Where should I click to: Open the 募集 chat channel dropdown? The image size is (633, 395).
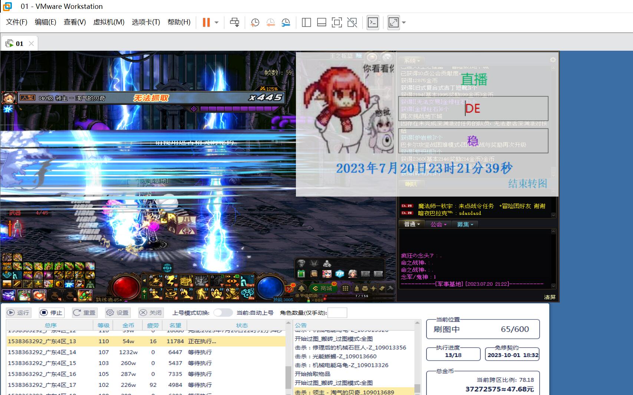[465, 224]
